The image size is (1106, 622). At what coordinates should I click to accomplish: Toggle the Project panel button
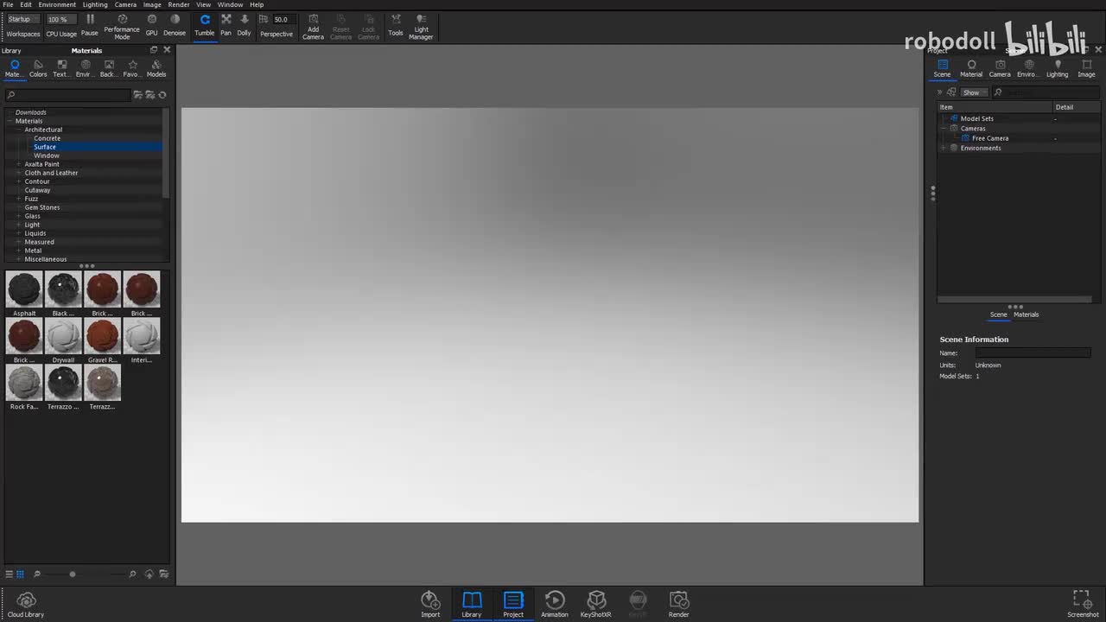click(x=513, y=604)
